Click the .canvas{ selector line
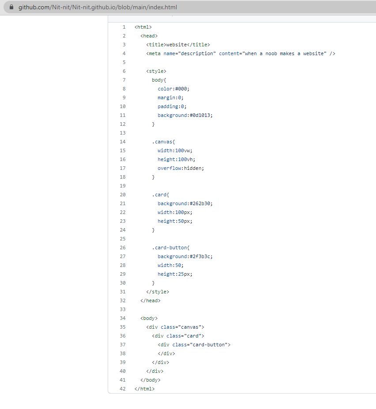 [x=163, y=142]
